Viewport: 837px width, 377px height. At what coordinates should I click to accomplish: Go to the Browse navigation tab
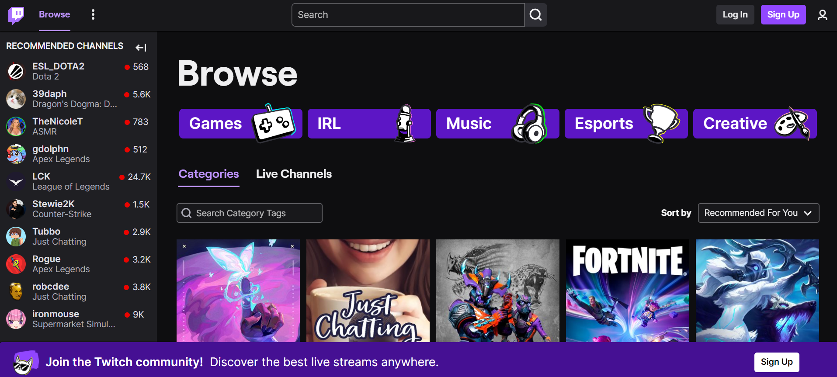coord(55,14)
